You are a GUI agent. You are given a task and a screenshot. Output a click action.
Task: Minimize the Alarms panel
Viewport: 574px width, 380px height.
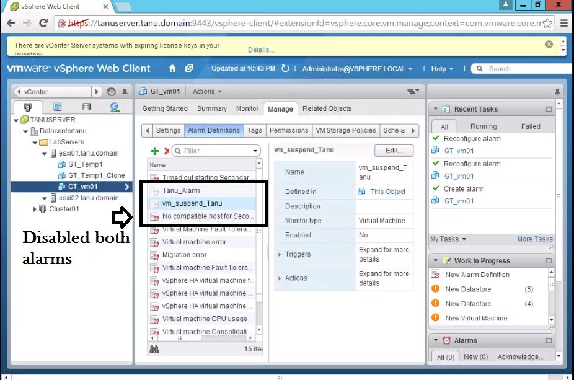click(x=549, y=340)
